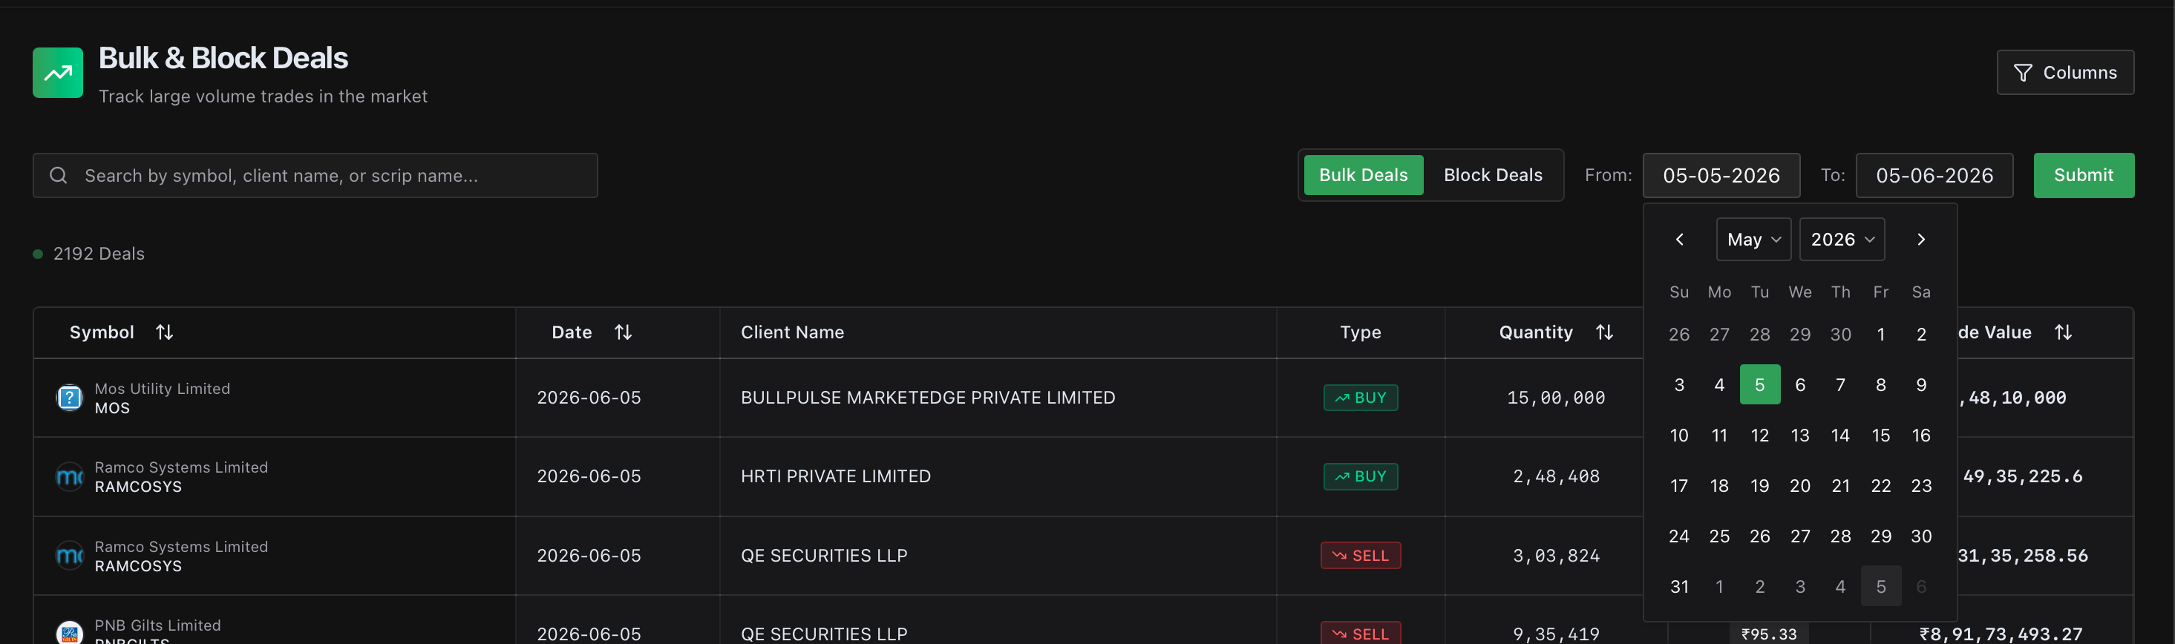Focus the symbol and client search box
Screen dimensions: 2175x644
[315, 176]
